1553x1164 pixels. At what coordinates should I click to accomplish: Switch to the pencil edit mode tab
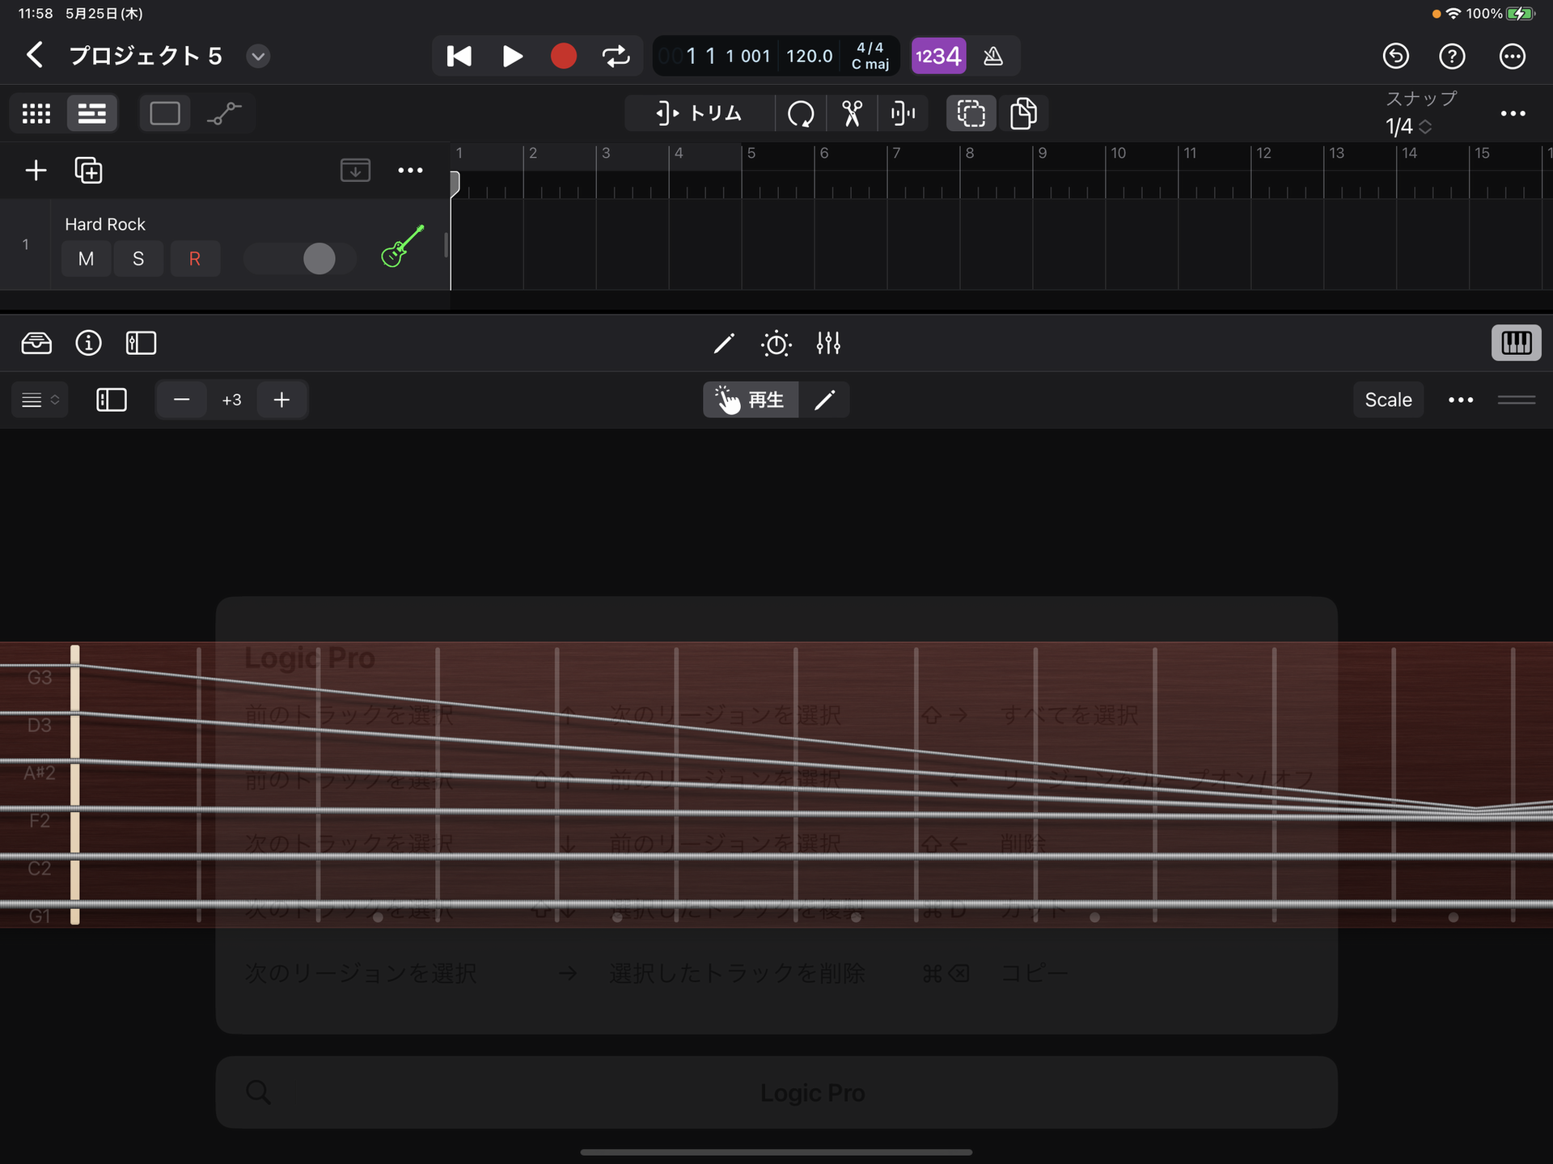pyautogui.click(x=824, y=400)
